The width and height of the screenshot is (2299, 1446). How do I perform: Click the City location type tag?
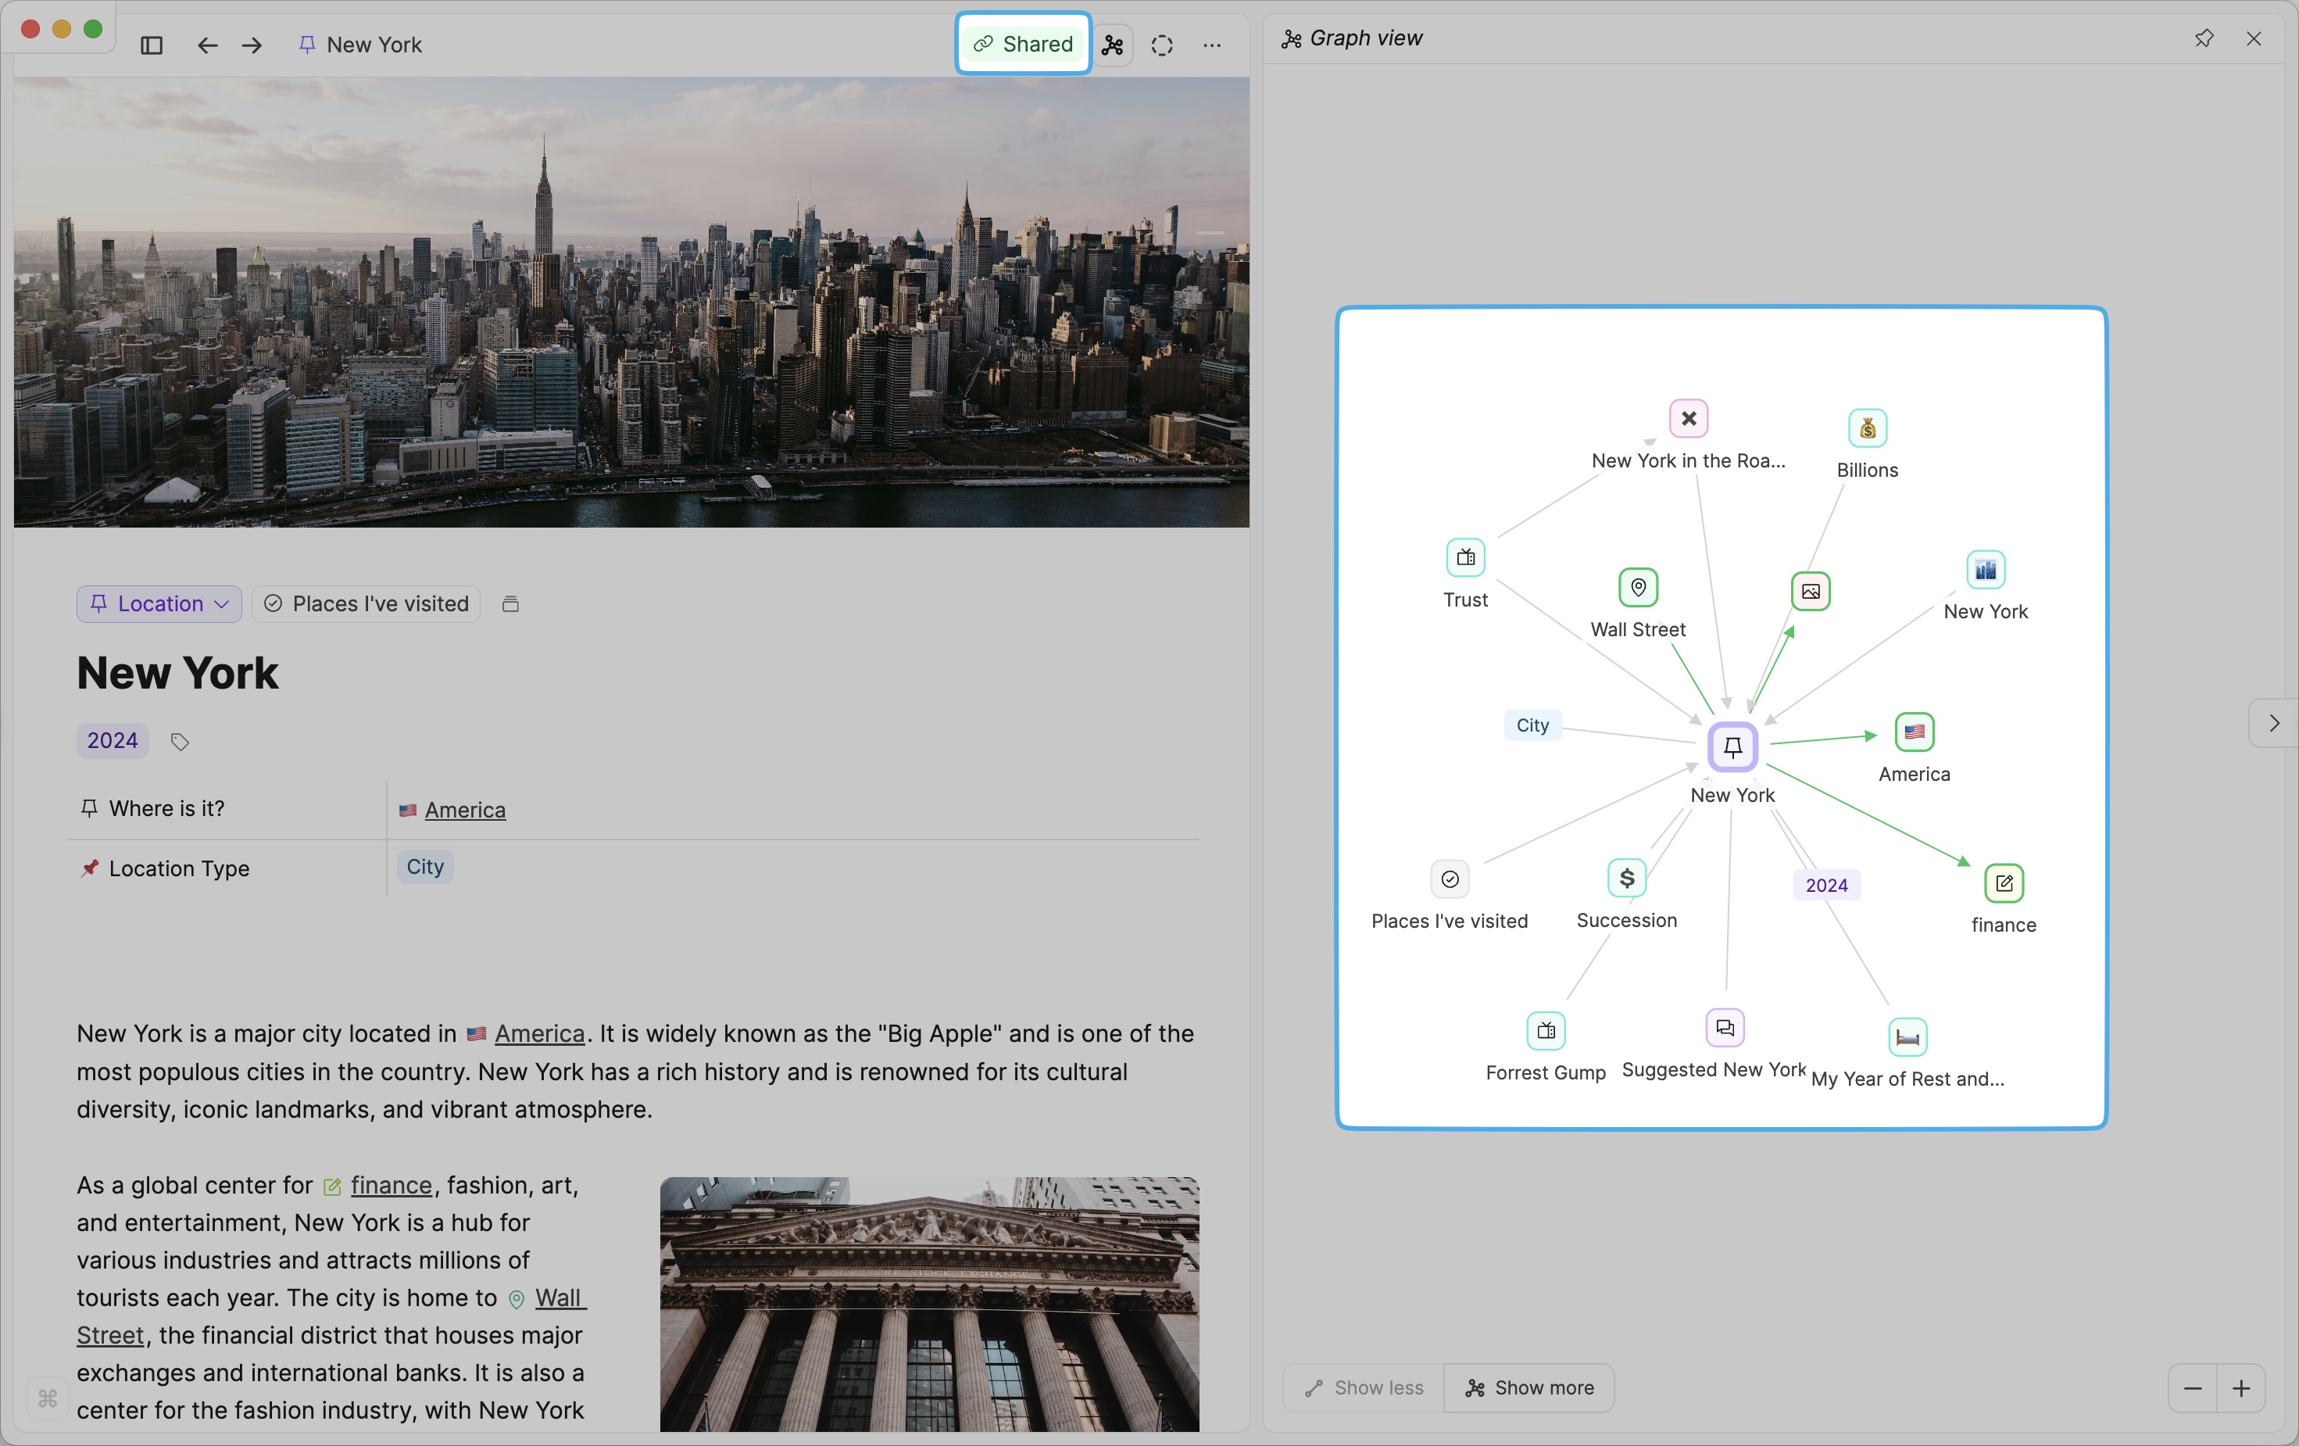tap(425, 866)
